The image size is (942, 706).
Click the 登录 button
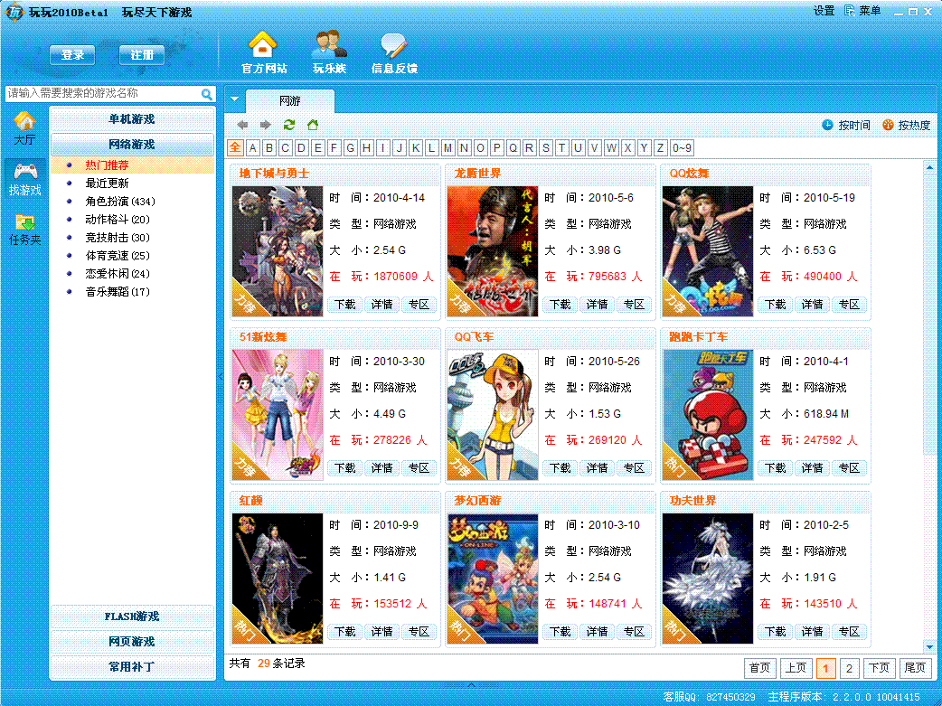click(x=72, y=54)
